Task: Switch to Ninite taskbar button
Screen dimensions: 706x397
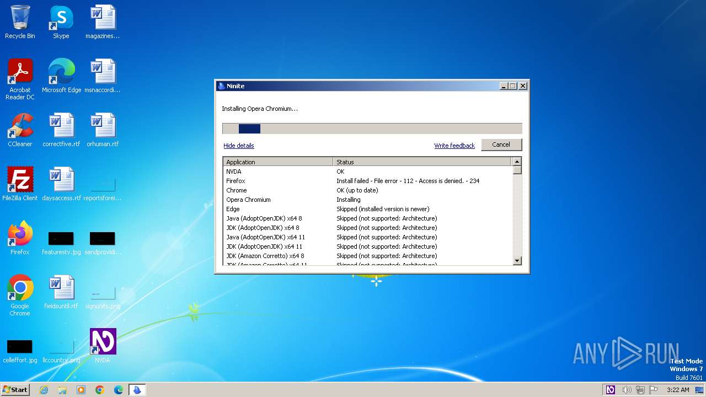Action: pos(137,390)
